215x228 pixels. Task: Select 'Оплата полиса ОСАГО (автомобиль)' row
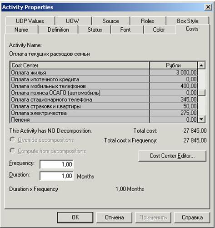pyautogui.click(x=104, y=93)
